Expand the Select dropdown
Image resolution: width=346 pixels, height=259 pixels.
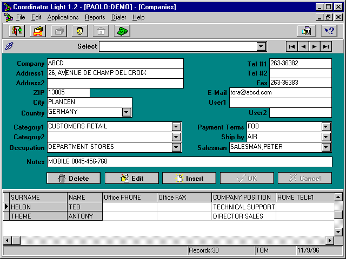[x=262, y=46]
